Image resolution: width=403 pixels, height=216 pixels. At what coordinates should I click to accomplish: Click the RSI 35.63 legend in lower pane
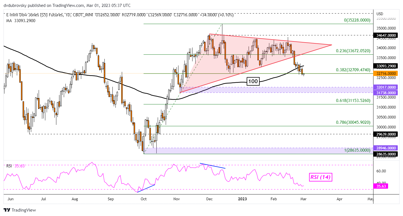(15, 166)
